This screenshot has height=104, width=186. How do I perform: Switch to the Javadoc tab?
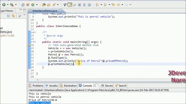coord(52,86)
